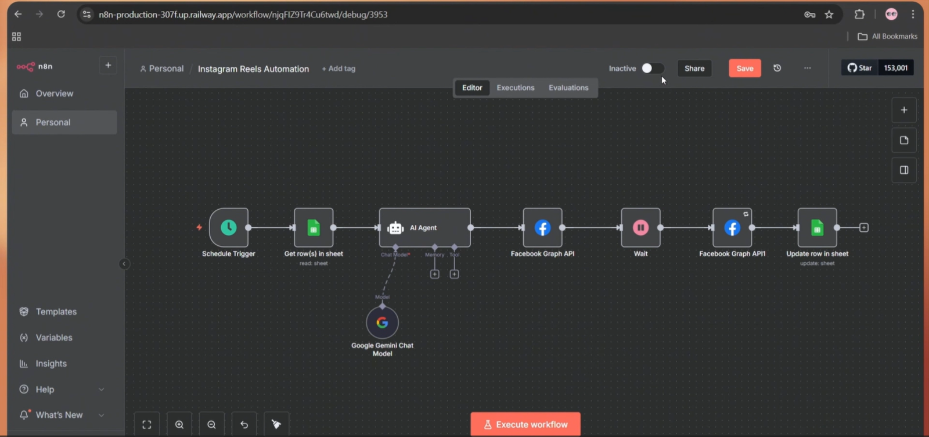This screenshot has height=437, width=929.
Task: Toggle the workflow Inactive switch
Action: [652, 68]
